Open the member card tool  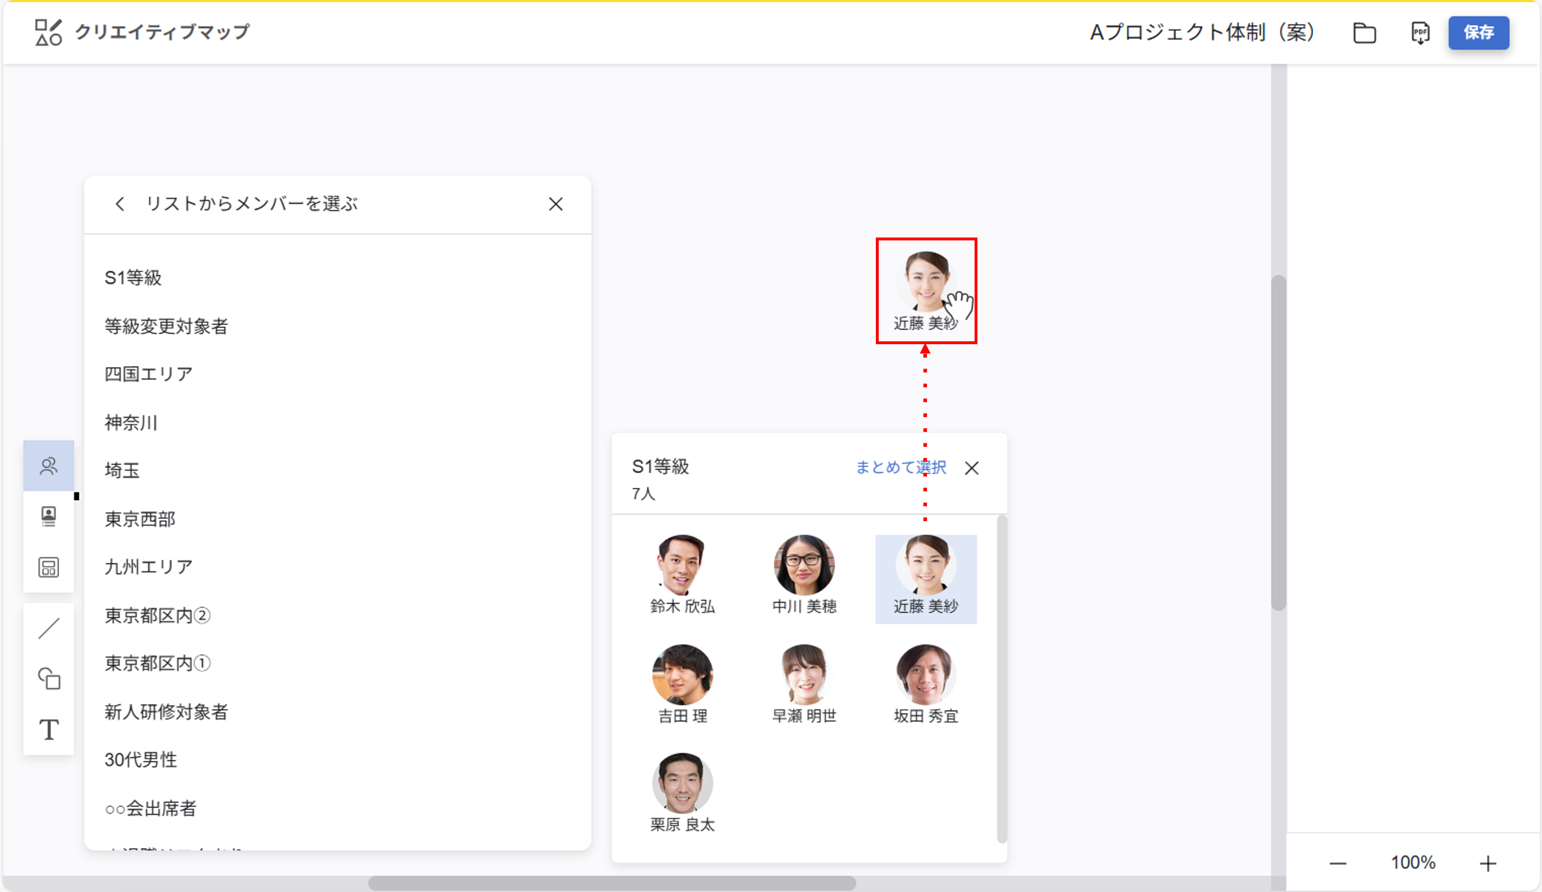(x=48, y=516)
